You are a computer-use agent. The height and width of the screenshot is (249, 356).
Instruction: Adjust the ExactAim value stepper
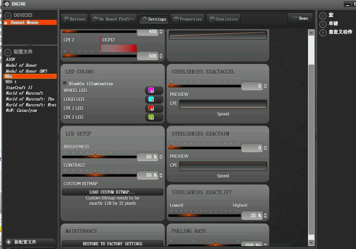pyautogui.click(x=265, y=148)
